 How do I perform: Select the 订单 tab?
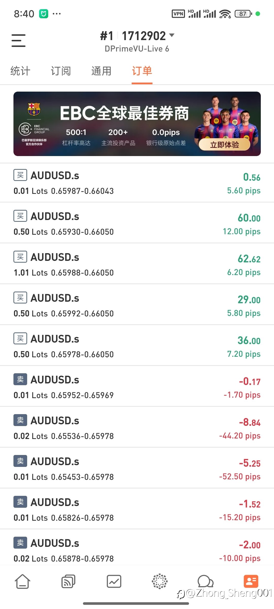tap(142, 71)
